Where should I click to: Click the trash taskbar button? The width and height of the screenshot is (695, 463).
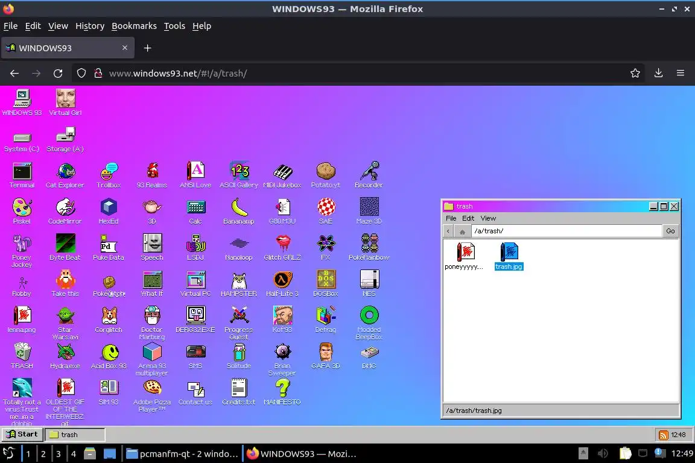(75, 435)
